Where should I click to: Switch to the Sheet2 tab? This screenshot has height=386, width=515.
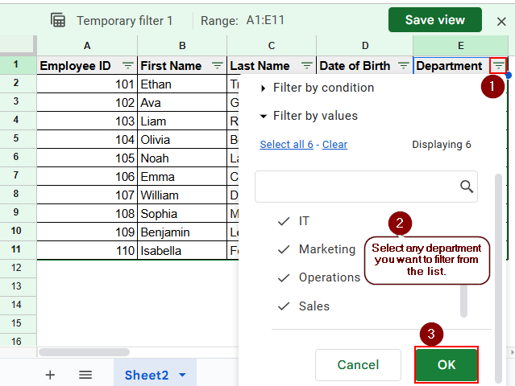[x=146, y=376]
